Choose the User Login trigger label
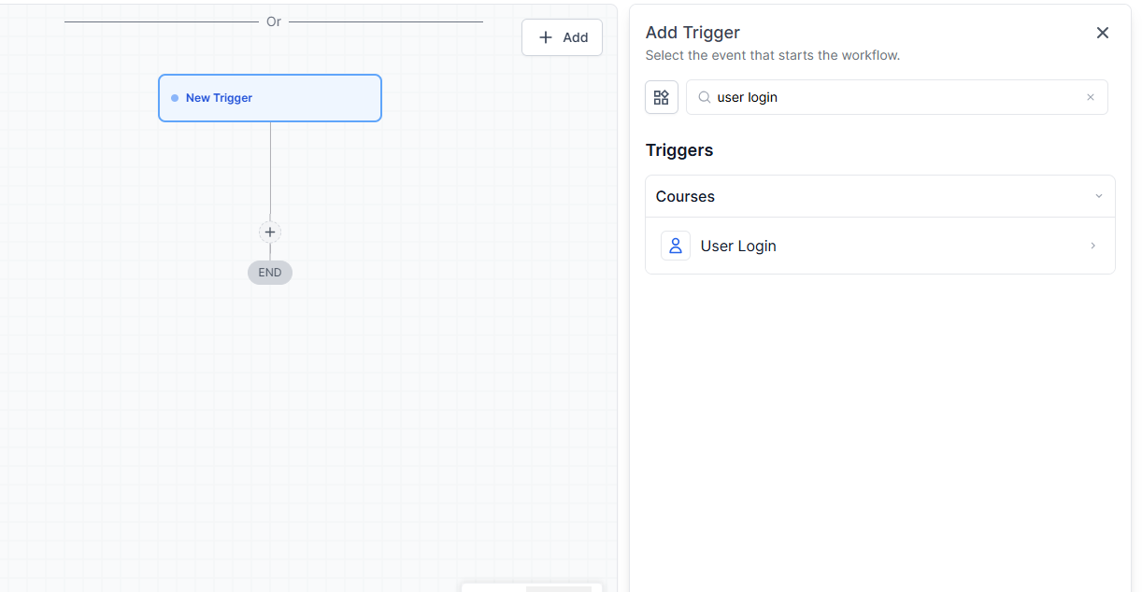The image size is (1142, 592). click(x=738, y=246)
